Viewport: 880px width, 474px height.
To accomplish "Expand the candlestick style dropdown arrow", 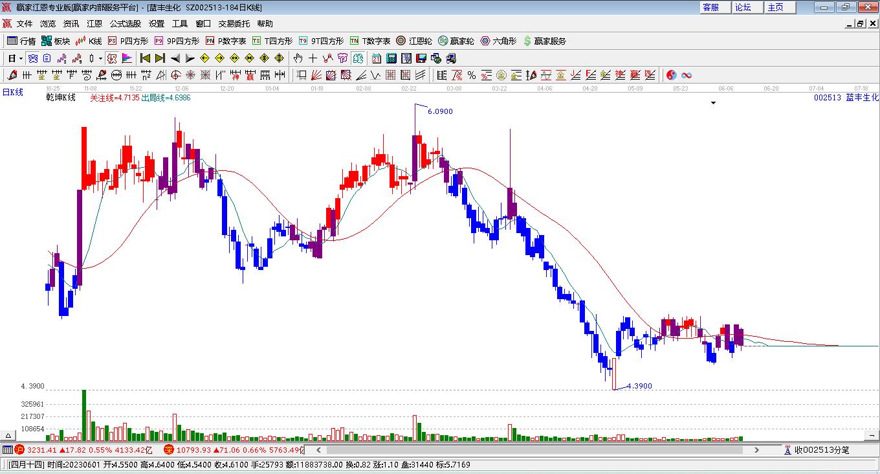I will (x=100, y=58).
